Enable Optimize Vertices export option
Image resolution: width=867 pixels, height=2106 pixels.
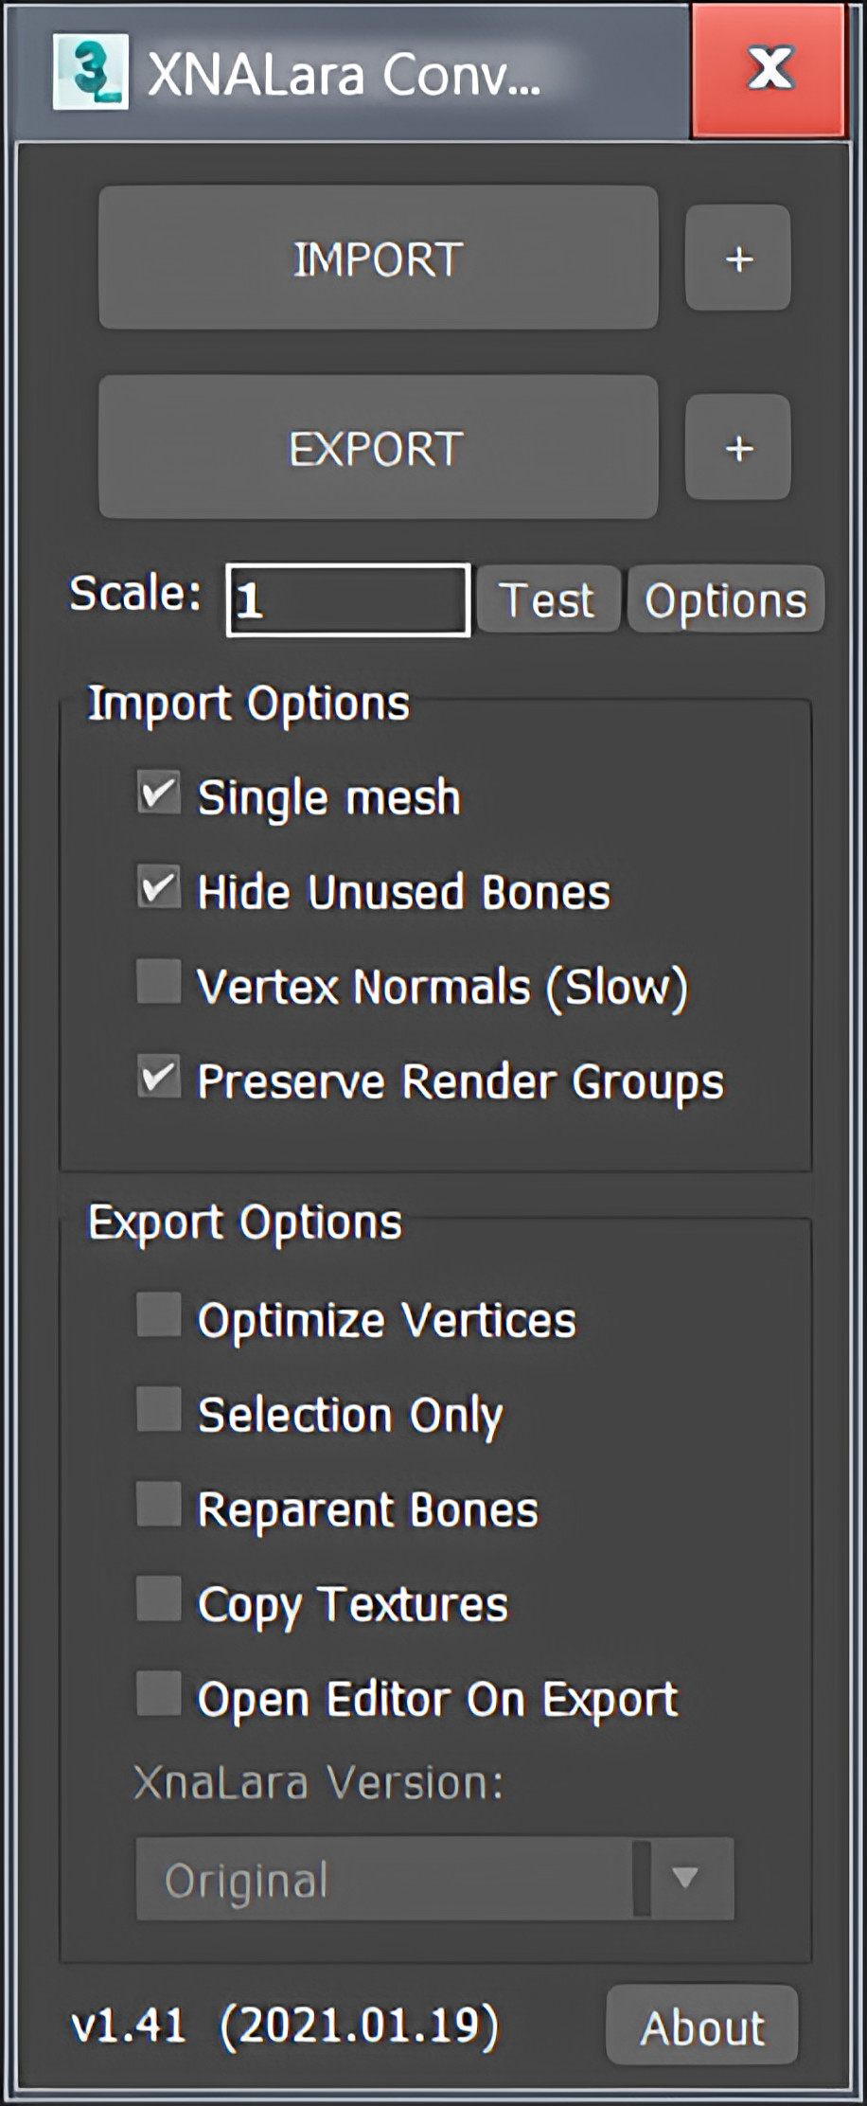[x=159, y=1315]
